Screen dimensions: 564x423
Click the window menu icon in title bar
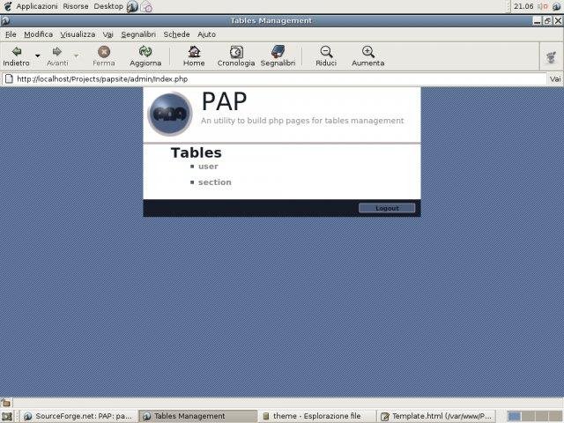6,21
